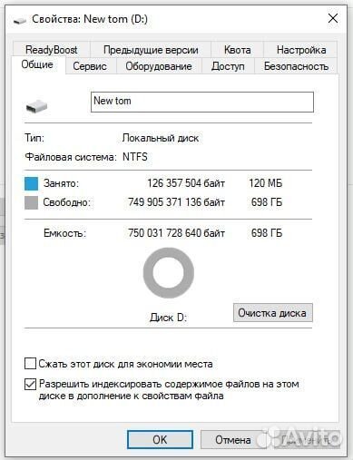Click the NTFS file system value
The height and width of the screenshot is (460, 353).
tap(135, 157)
